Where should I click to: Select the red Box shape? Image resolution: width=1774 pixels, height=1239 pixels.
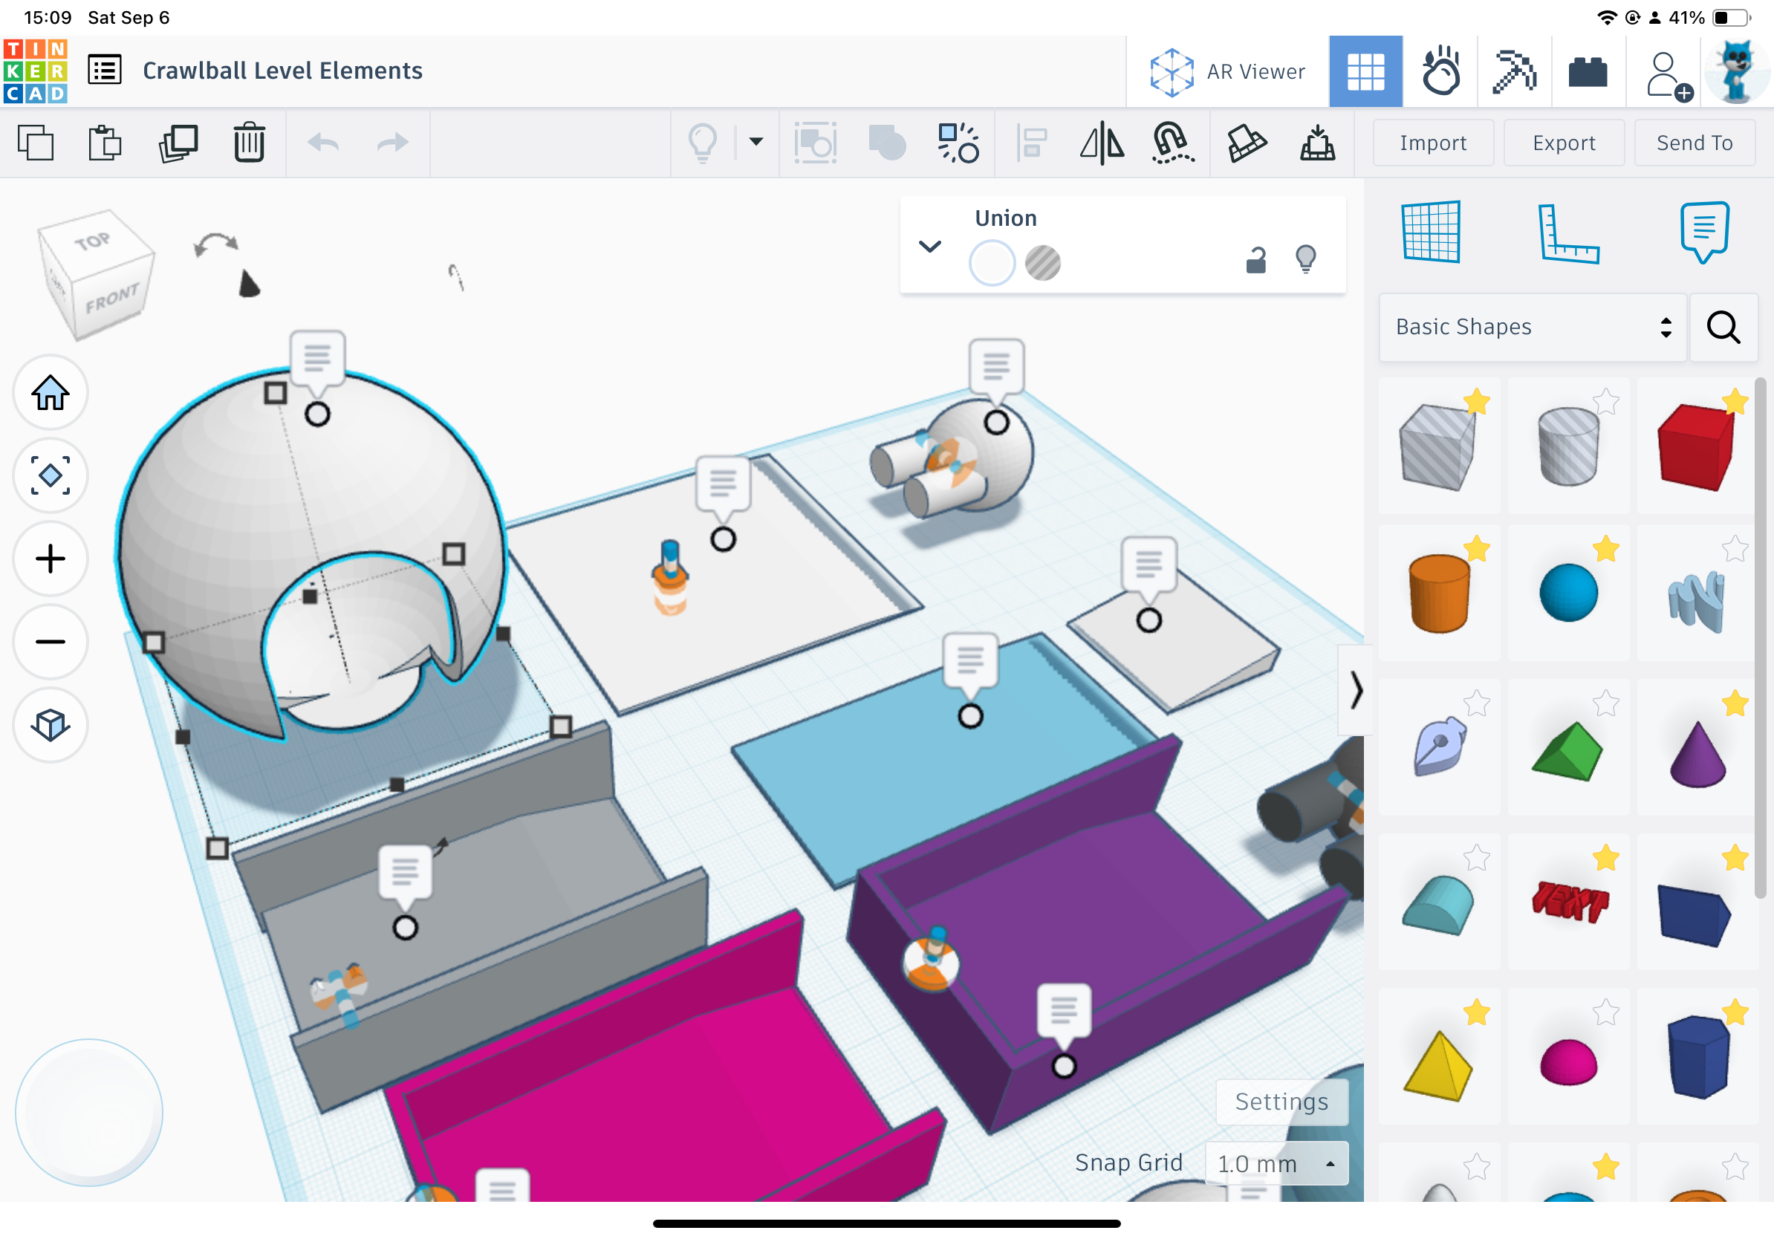[1695, 447]
